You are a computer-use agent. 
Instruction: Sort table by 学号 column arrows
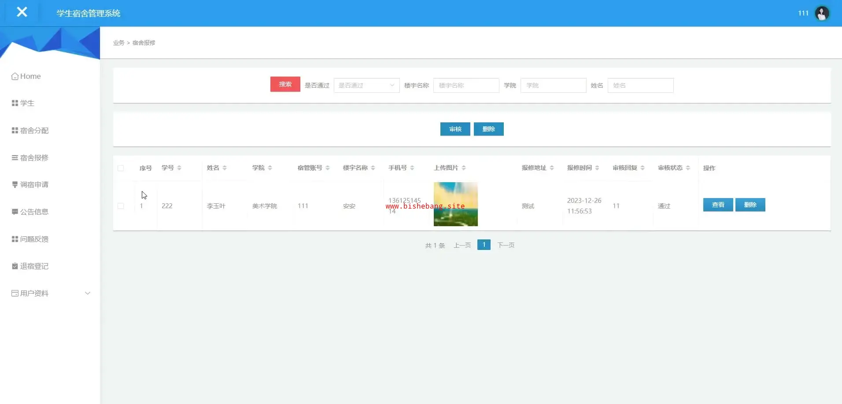point(179,168)
